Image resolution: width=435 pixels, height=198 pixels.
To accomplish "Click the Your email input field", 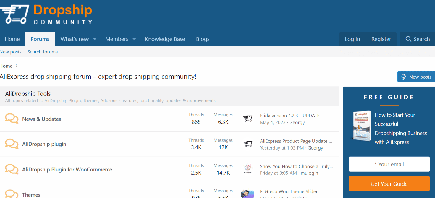I will click(x=389, y=164).
